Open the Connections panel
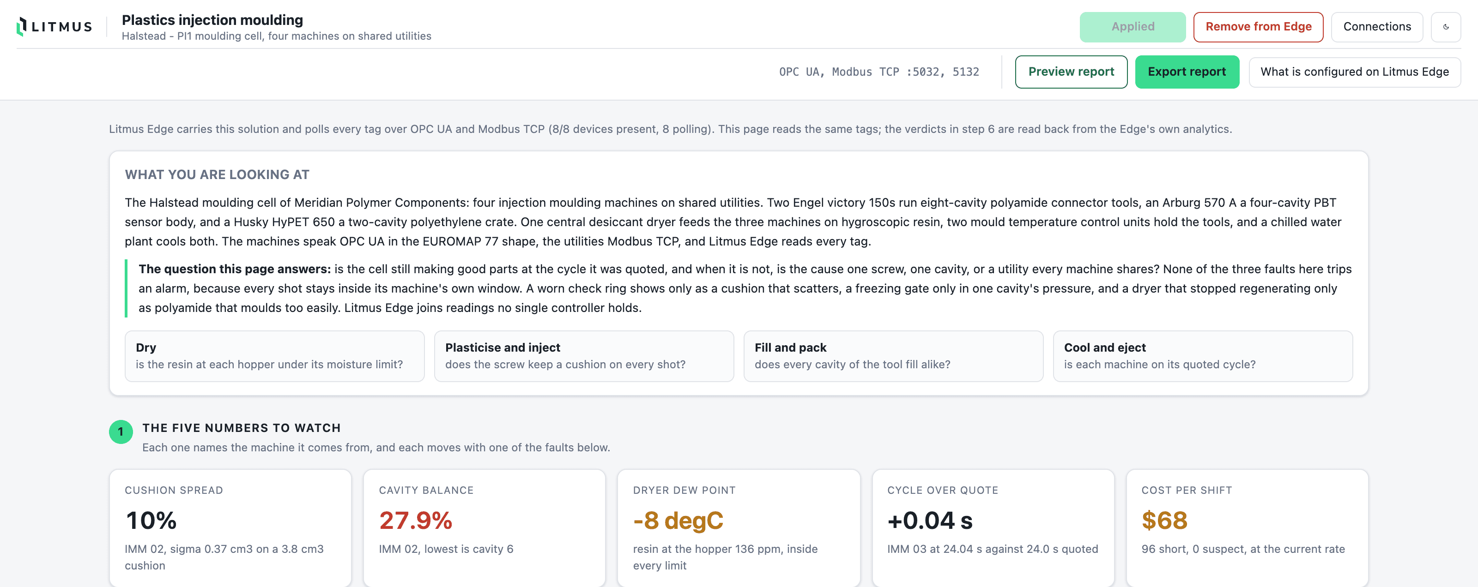The height and width of the screenshot is (587, 1478). point(1376,27)
